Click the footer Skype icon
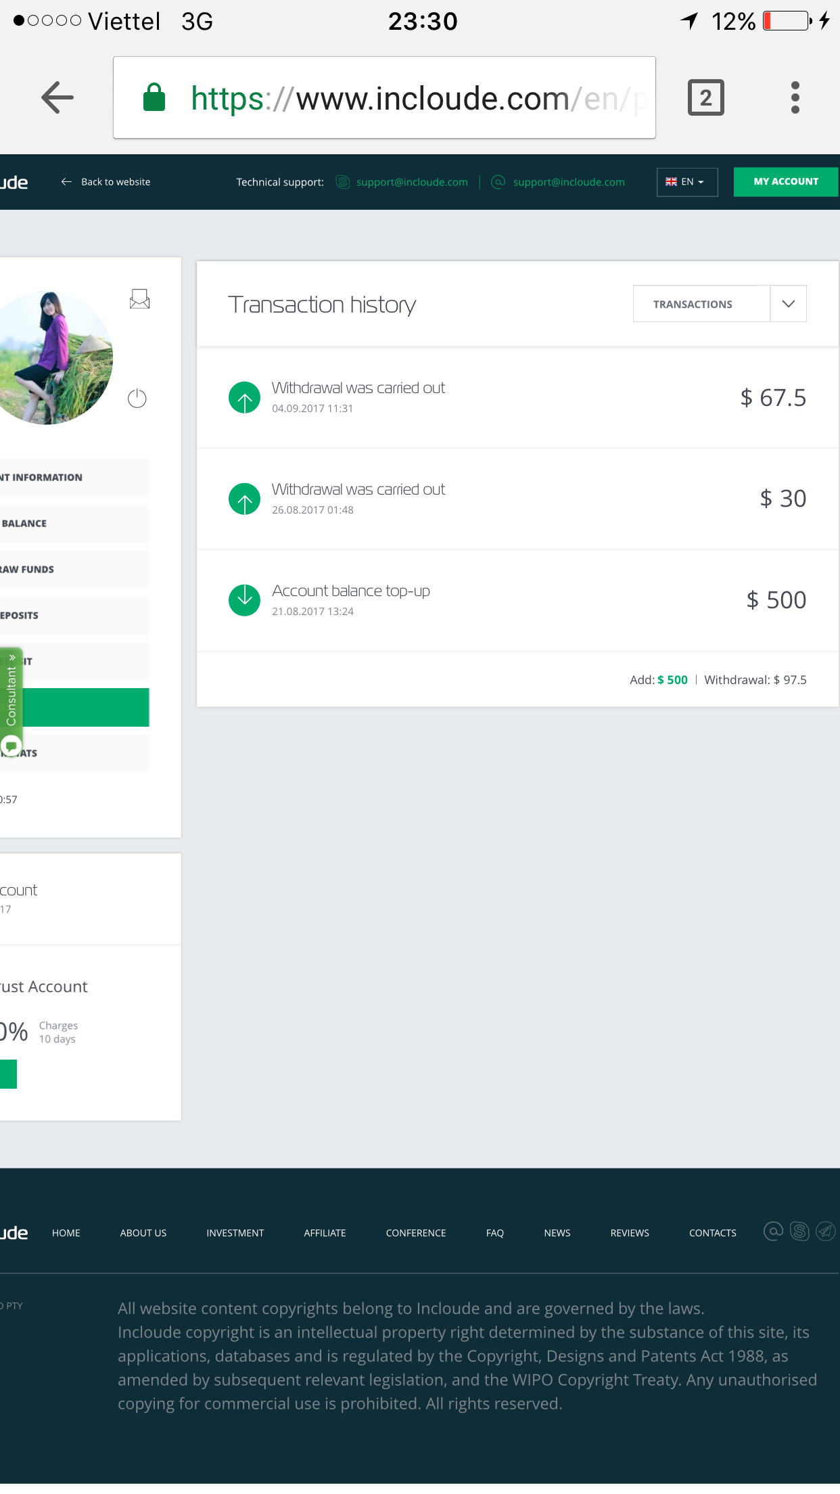840x1494 pixels. tap(799, 1231)
